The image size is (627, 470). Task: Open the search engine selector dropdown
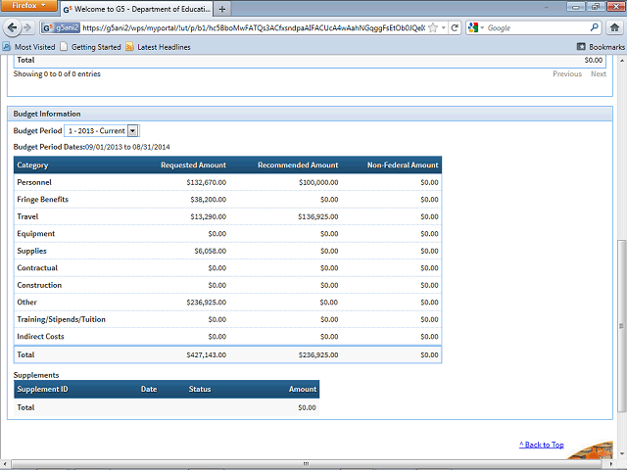tap(476, 27)
